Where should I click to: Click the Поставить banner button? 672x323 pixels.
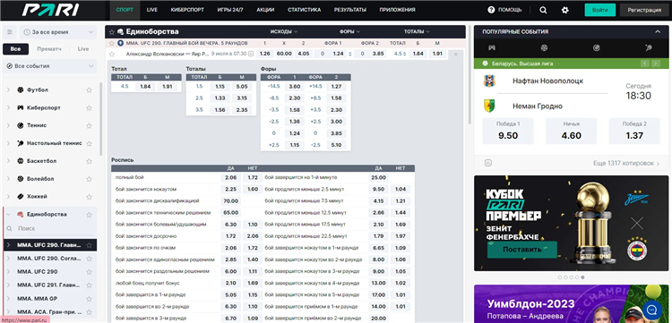(522, 250)
